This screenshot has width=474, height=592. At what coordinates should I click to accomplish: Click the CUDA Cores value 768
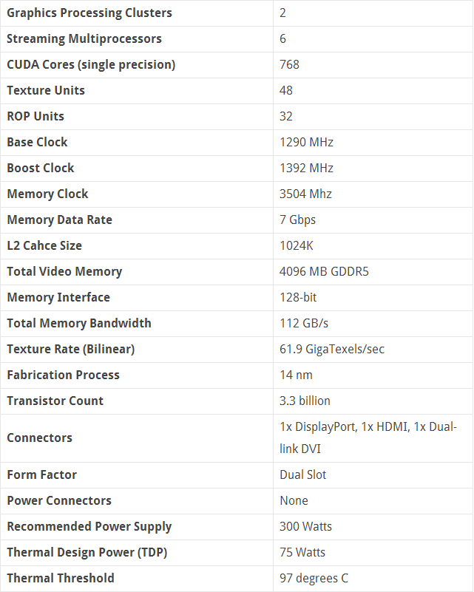coord(289,64)
